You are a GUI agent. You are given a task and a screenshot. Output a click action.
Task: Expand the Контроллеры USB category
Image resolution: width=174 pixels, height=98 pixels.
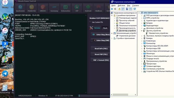tap(142, 48)
